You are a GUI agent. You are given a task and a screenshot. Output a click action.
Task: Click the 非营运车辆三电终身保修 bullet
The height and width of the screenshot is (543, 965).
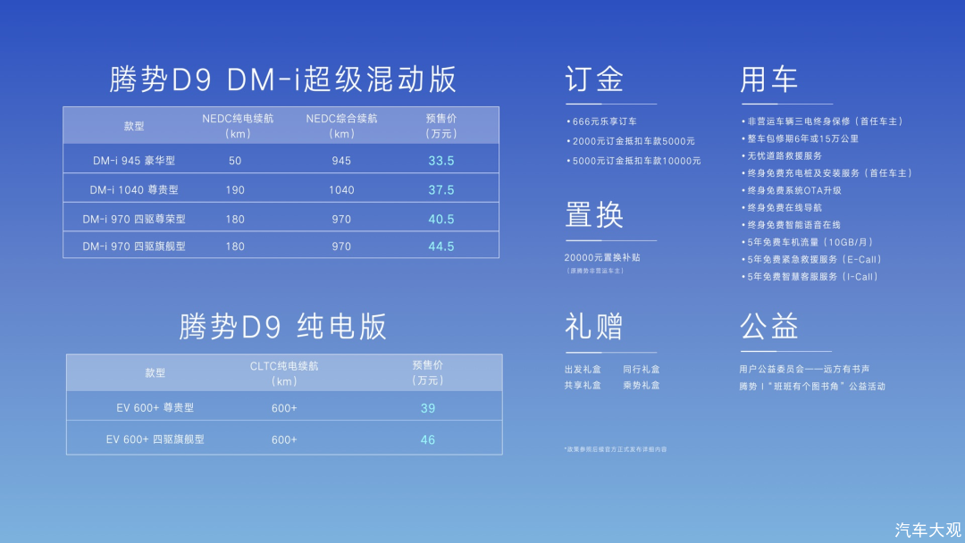[x=822, y=121]
